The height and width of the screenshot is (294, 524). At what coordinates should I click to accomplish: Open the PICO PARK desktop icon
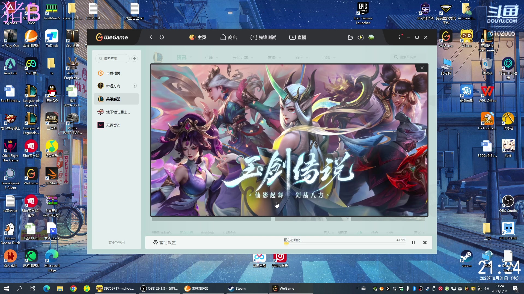coord(508,231)
